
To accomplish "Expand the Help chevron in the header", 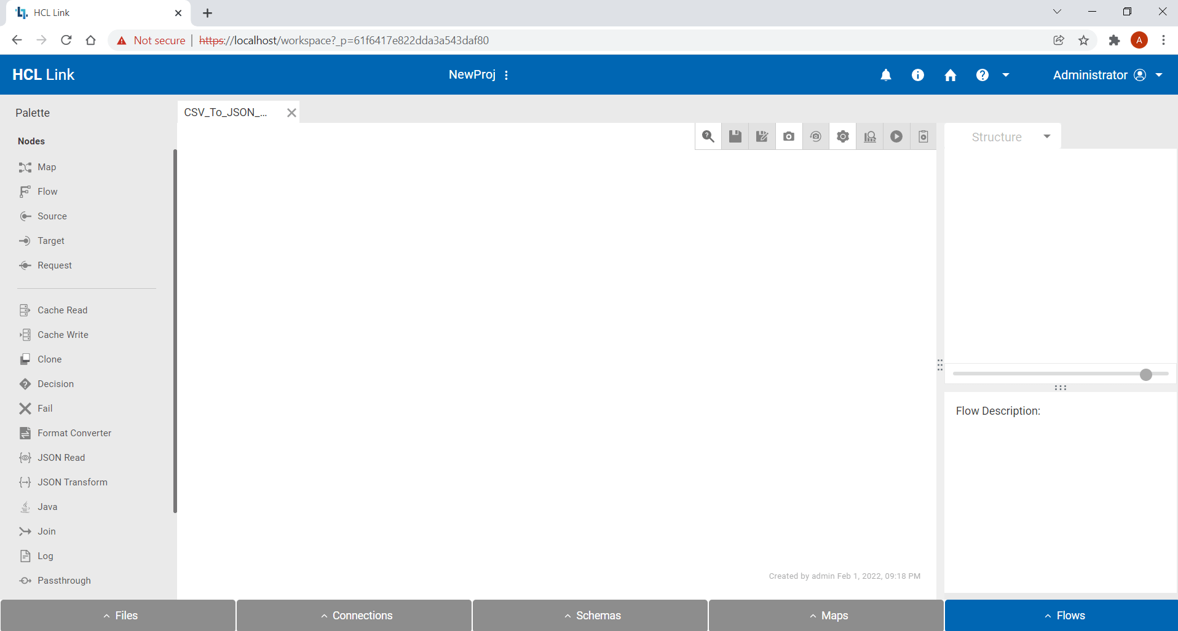I will click(x=1005, y=74).
